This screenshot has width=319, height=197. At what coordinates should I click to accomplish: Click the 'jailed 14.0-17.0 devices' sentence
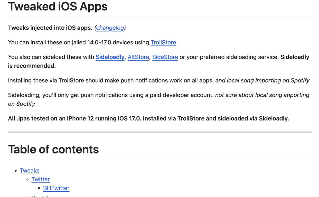tap(93, 42)
